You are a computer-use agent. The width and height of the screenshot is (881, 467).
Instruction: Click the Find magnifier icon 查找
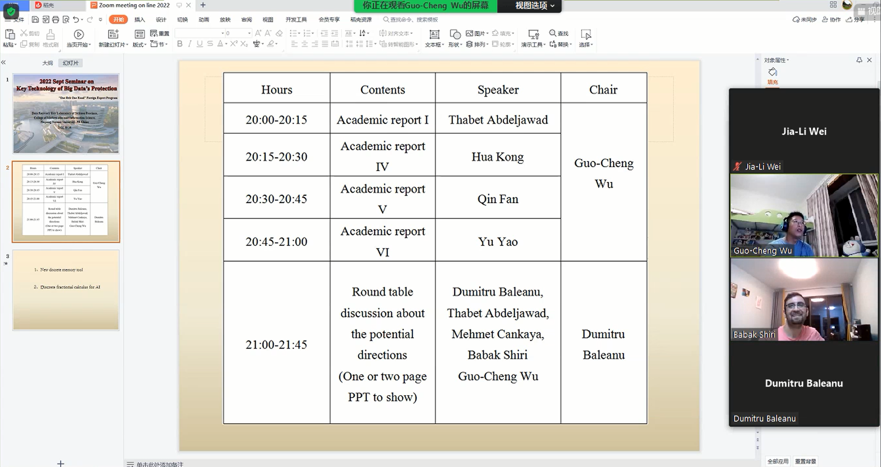tap(553, 33)
